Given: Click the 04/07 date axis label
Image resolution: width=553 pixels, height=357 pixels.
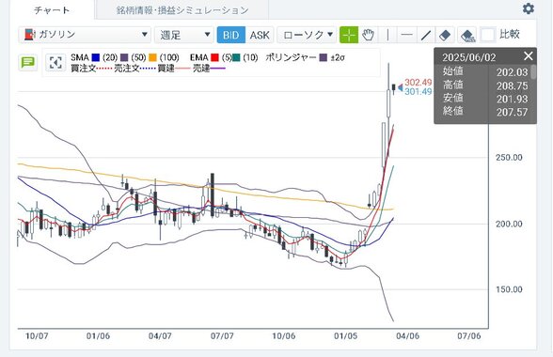Looking at the screenshot, I should pos(160,336).
